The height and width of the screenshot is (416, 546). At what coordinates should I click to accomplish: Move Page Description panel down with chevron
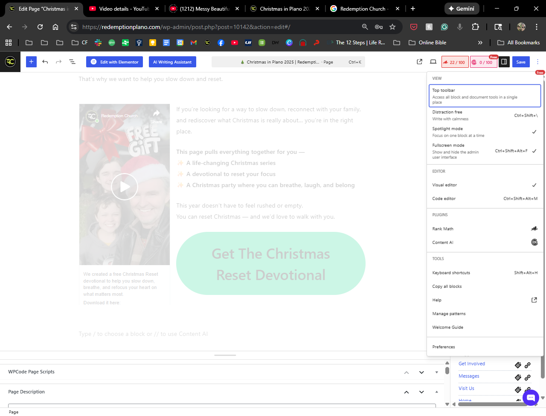click(x=421, y=392)
